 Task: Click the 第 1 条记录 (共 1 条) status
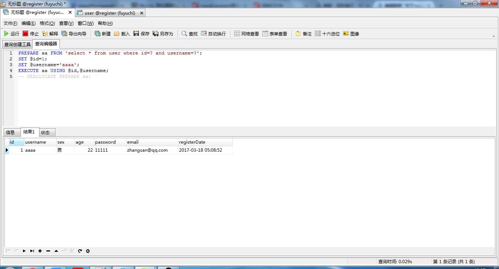(x=454, y=262)
